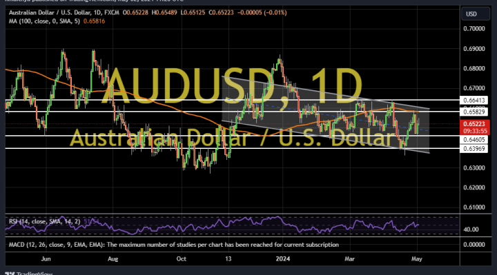Select the RSI (14, close, SMA, 14, 2) legend
The height and width of the screenshot is (275, 497).
(45, 221)
